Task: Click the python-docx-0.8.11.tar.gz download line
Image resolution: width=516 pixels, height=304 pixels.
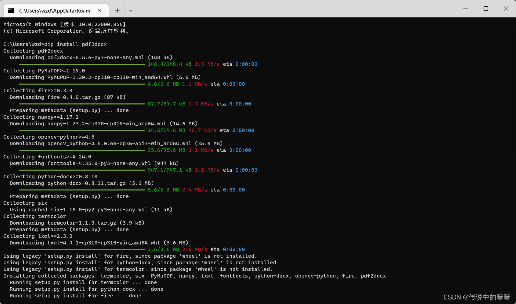Action: click(x=82, y=183)
